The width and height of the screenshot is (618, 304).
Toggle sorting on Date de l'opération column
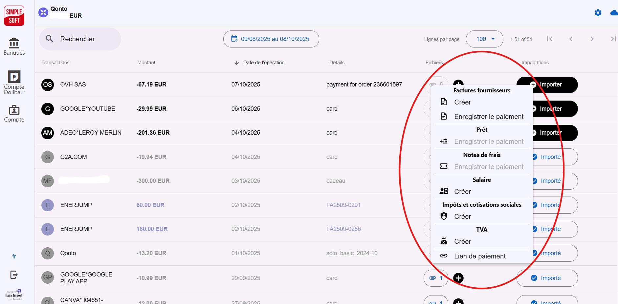(x=264, y=62)
